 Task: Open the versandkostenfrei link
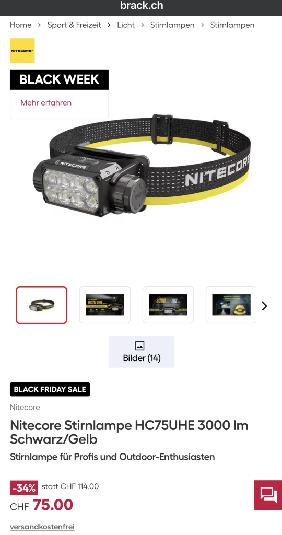(x=42, y=527)
